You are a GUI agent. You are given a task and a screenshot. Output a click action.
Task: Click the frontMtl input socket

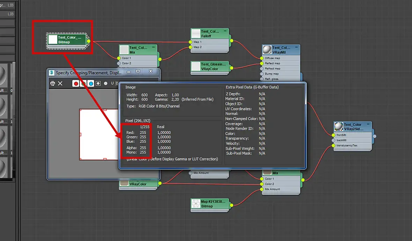[x=333, y=135]
